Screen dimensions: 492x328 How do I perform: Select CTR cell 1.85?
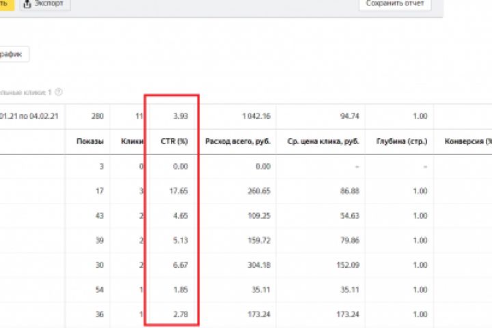click(x=180, y=290)
